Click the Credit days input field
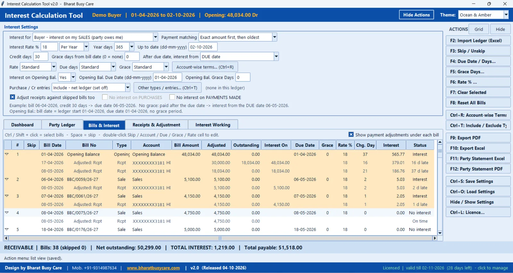Viewport: 513px width, 273px height. click(41, 57)
